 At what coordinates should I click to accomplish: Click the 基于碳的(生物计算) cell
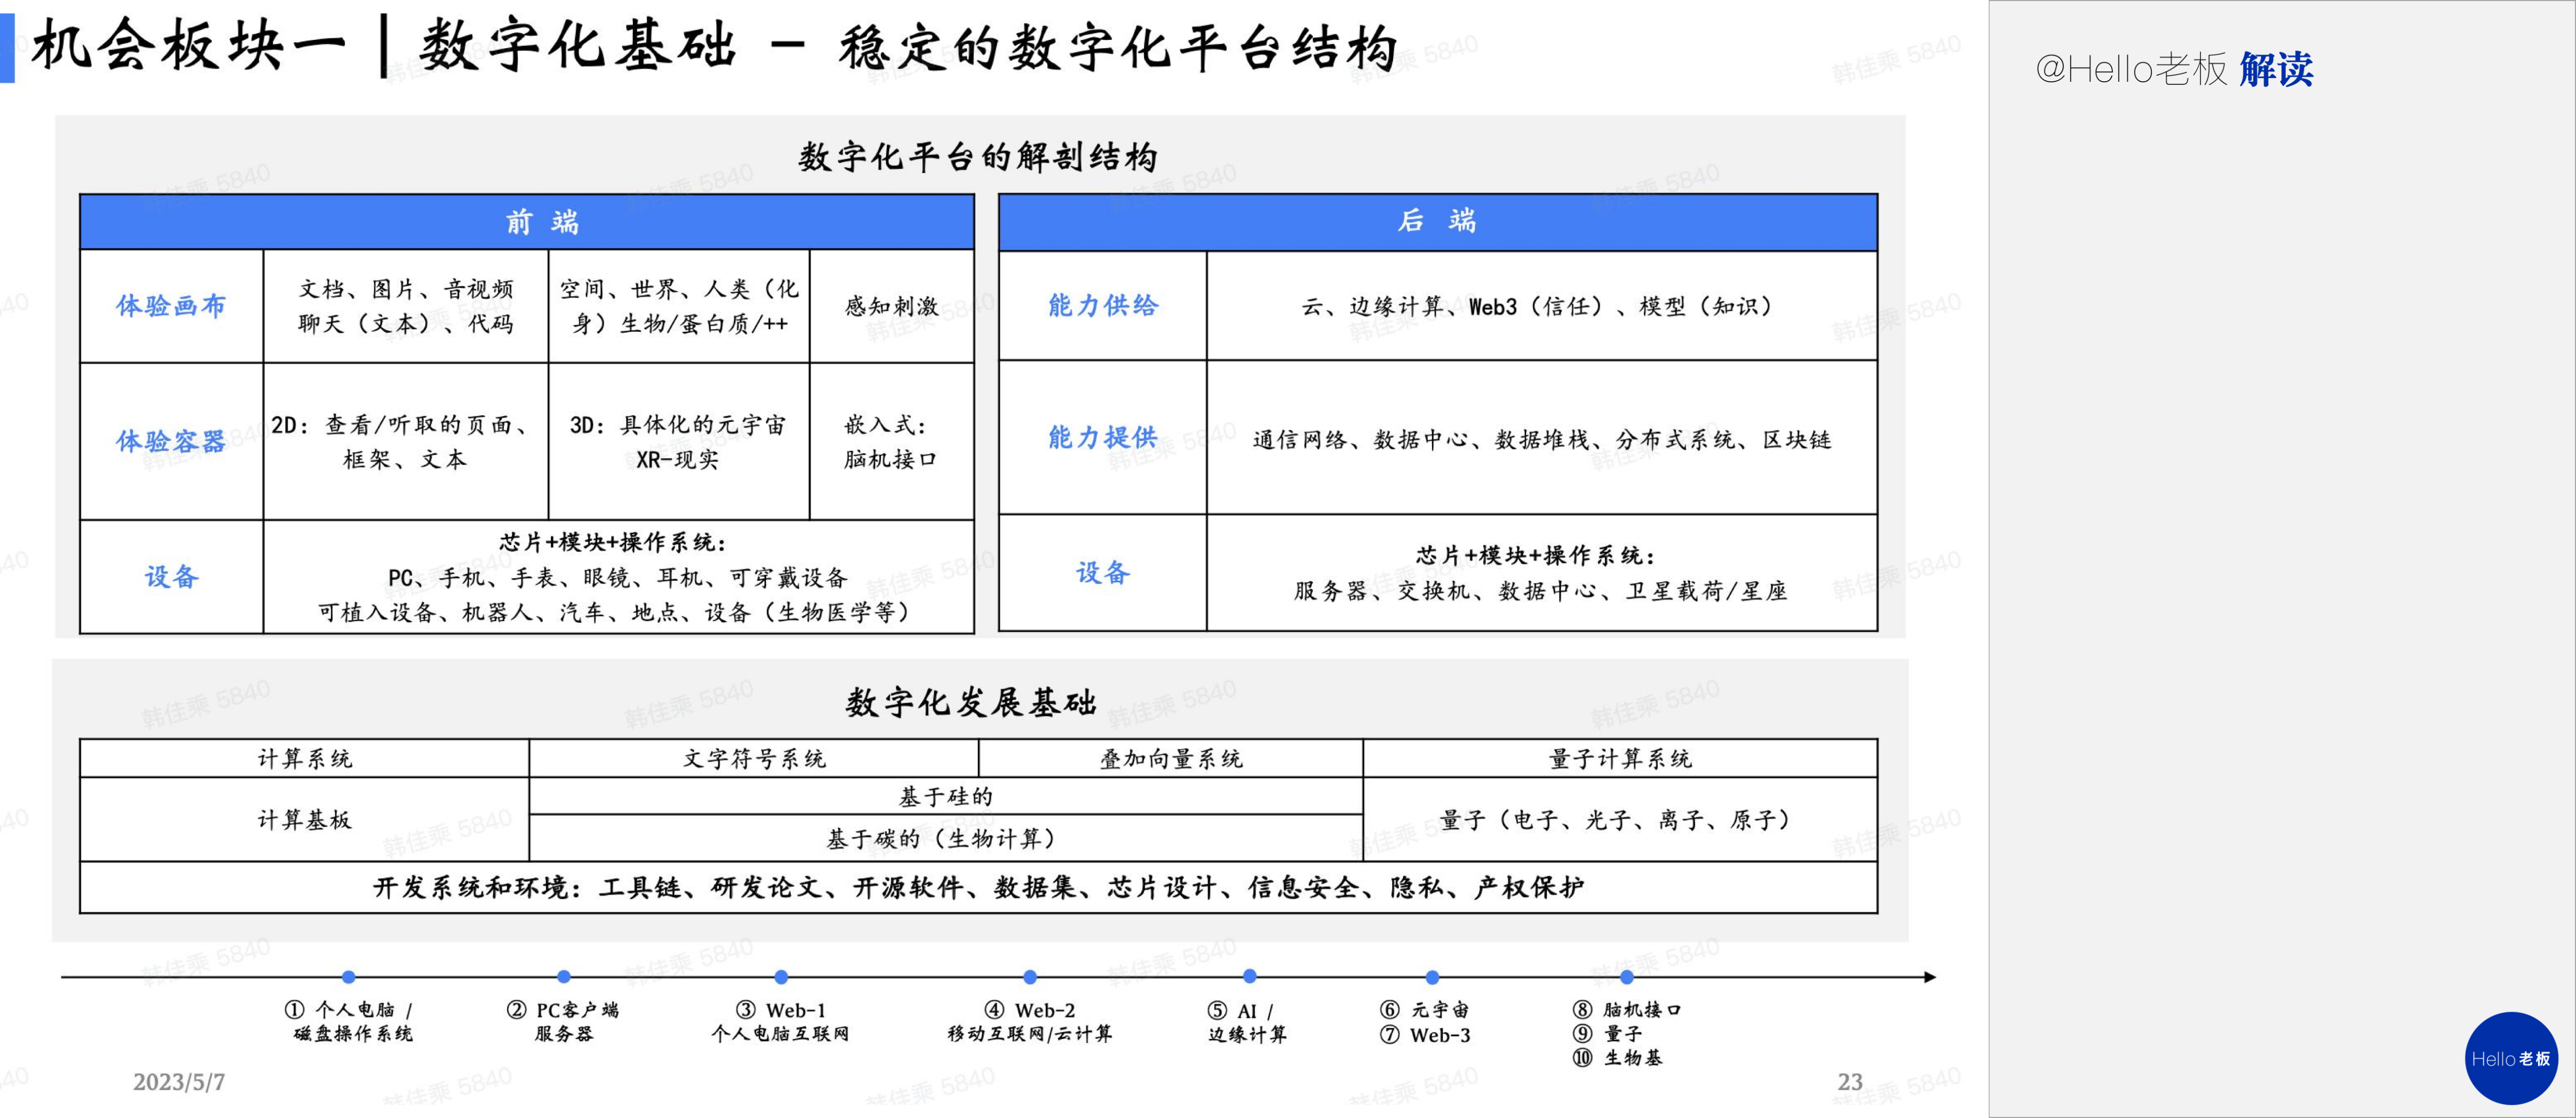946,838
